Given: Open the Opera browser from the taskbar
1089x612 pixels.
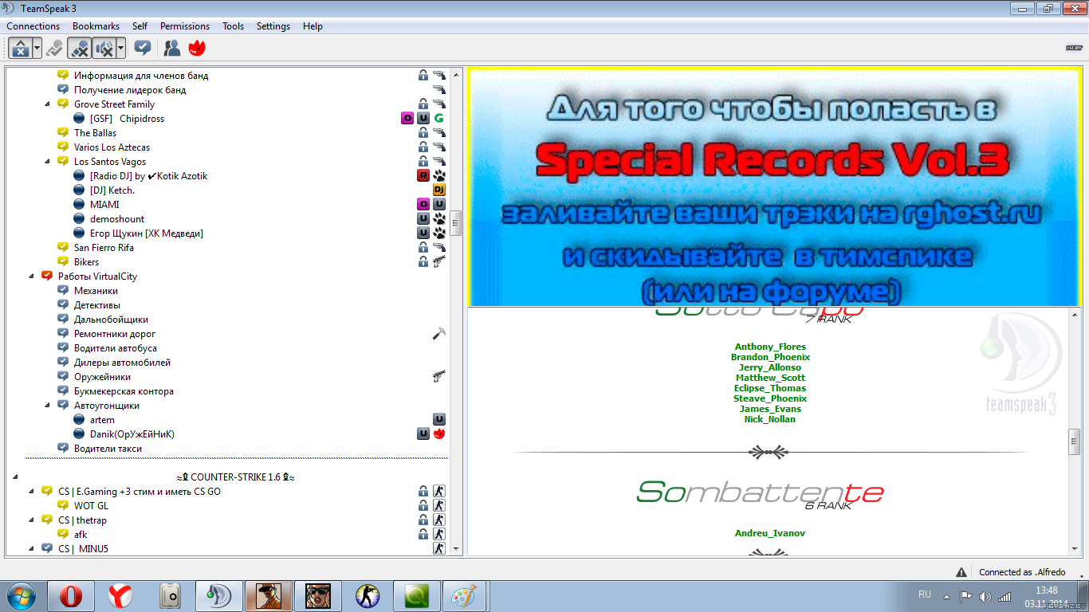Looking at the screenshot, I should (71, 596).
